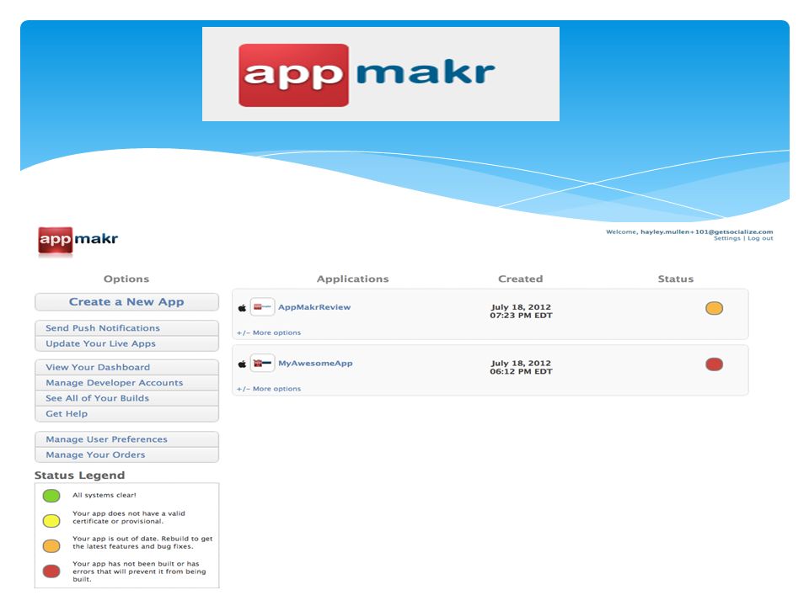Click the orange out-of-date legend circle

point(51,545)
